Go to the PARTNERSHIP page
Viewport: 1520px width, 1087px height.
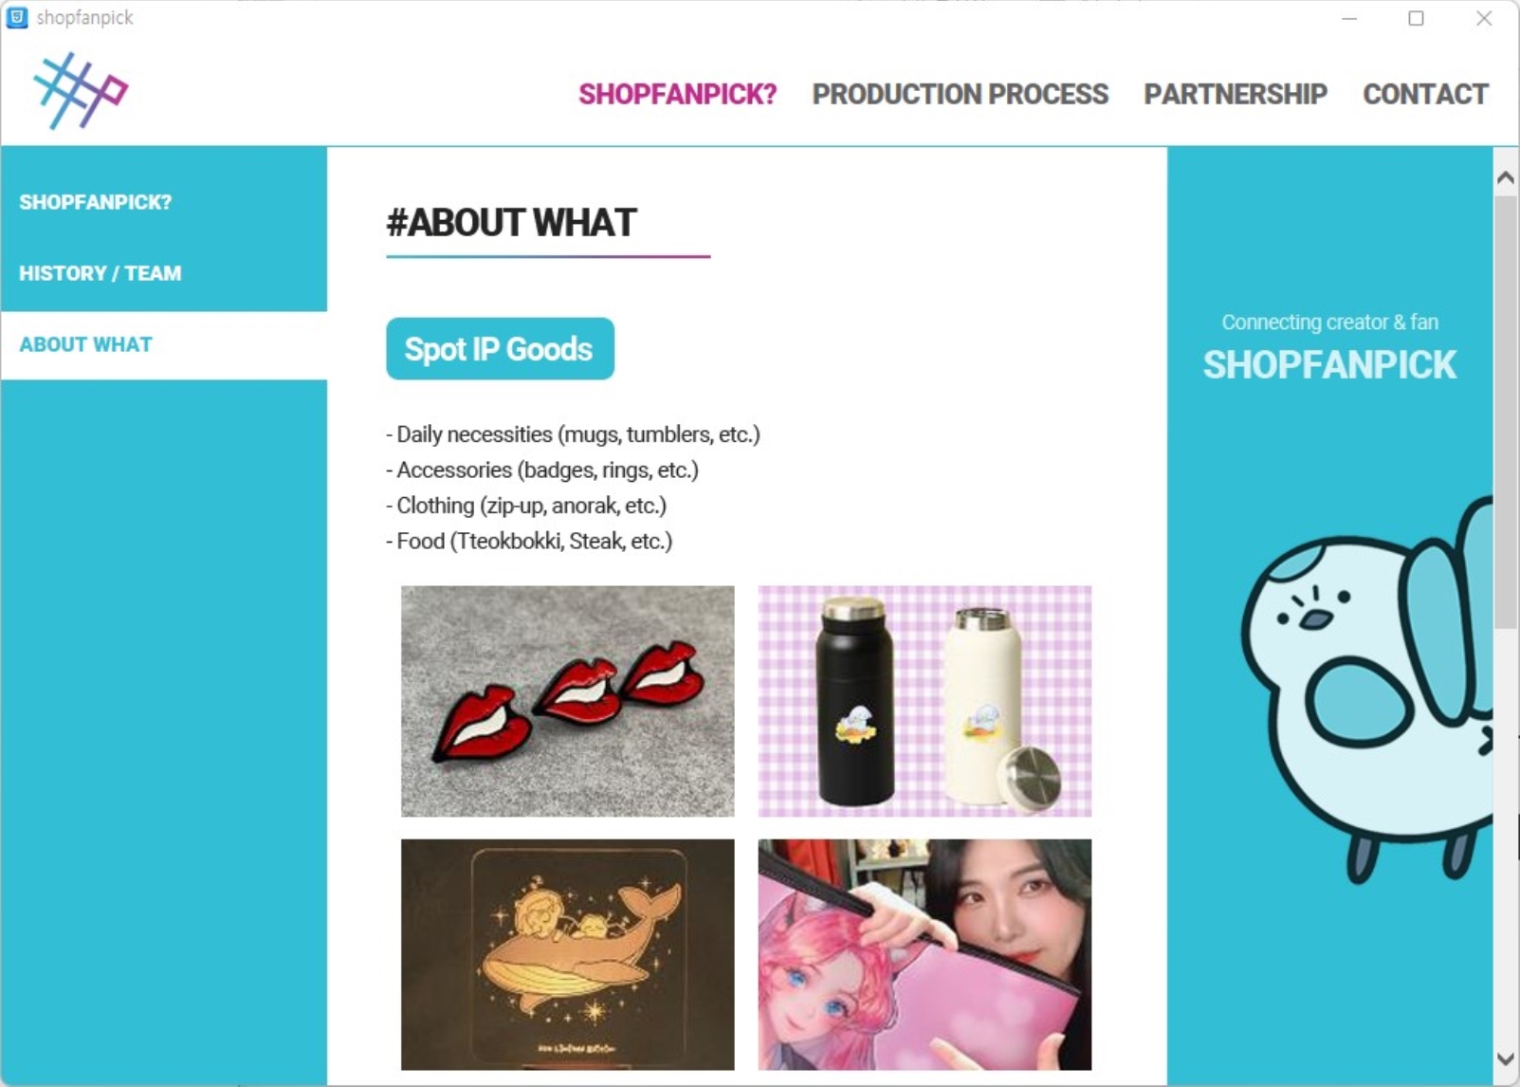coord(1235,94)
